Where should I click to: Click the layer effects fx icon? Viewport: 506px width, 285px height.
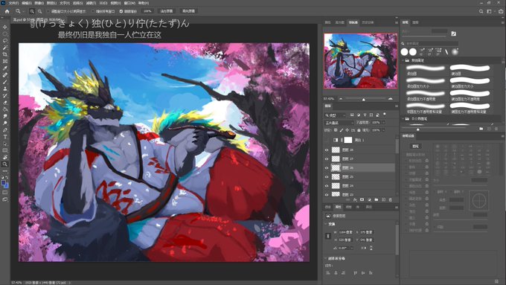pos(355,199)
